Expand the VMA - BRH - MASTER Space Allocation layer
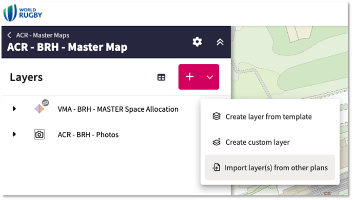Viewport: 353px width, 200px height. point(14,109)
